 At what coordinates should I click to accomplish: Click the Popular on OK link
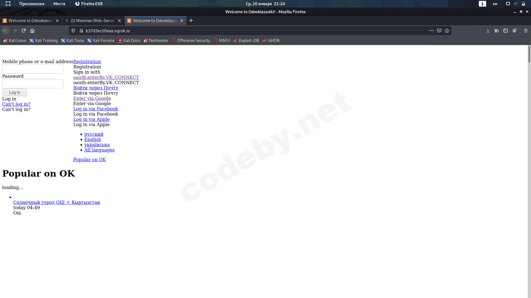click(90, 160)
